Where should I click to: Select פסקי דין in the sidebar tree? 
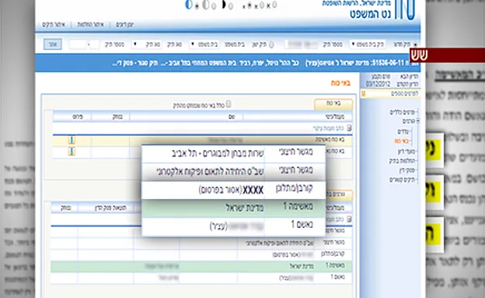point(407,170)
